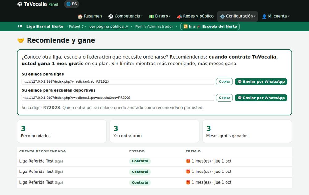The width and height of the screenshot is (309, 195).
Task: Expand the Configuración dropdown menu
Action: point(237,16)
